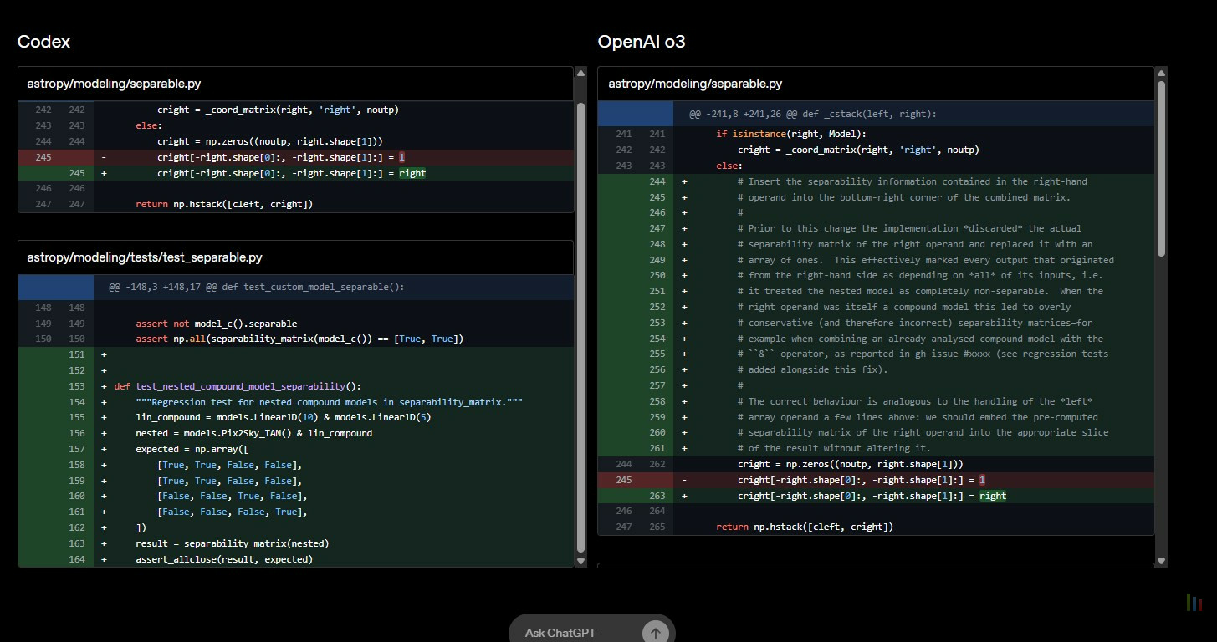Click the down arrow of OpenAI o3 panel scrollbar
The width and height of the screenshot is (1217, 642).
coord(1161,560)
